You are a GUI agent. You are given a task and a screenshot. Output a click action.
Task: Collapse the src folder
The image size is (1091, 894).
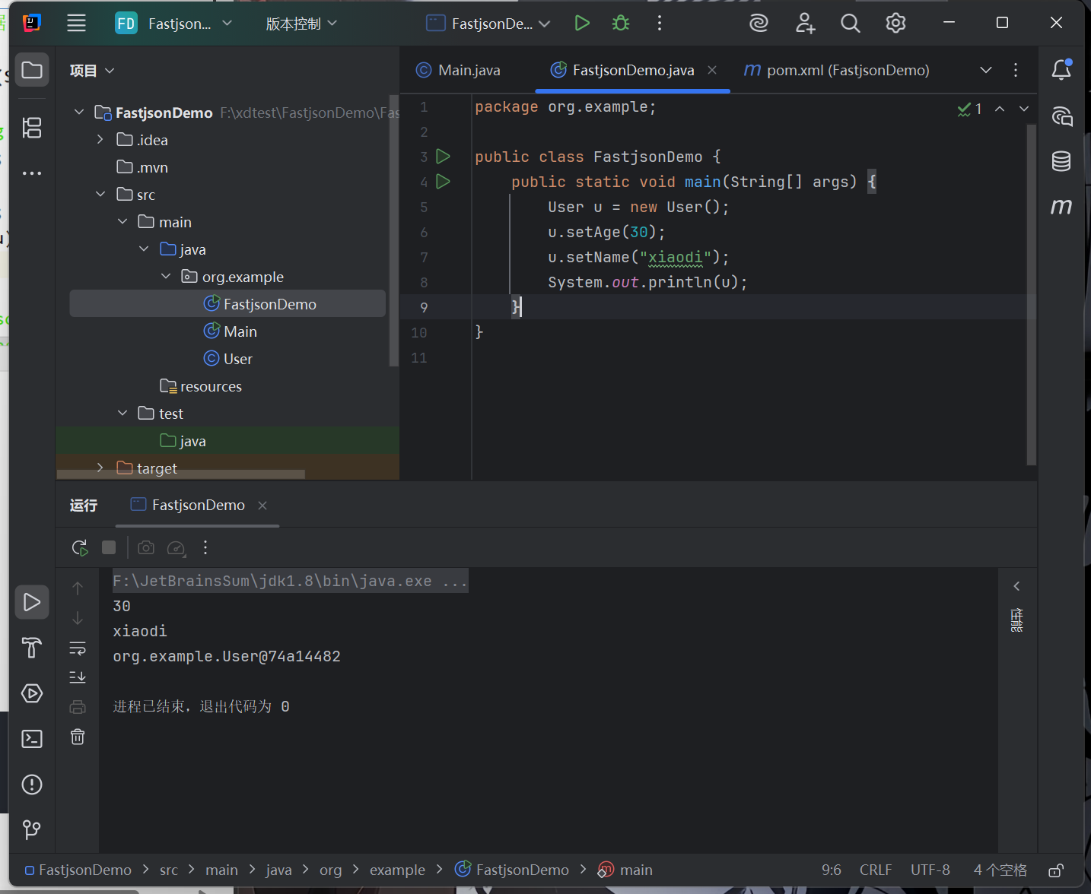pos(100,195)
